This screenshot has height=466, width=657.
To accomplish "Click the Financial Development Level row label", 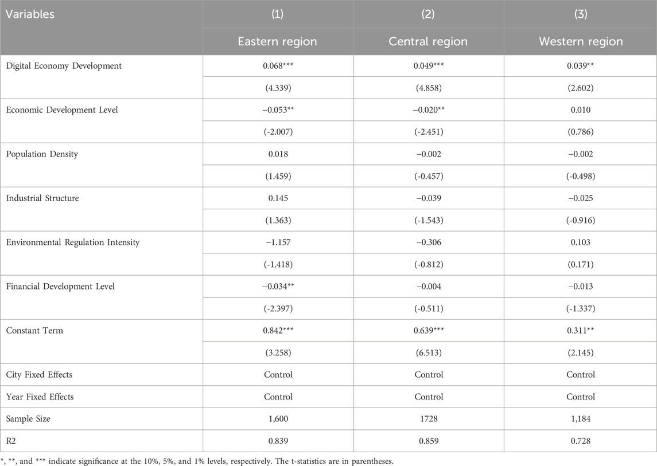I will (x=60, y=287).
